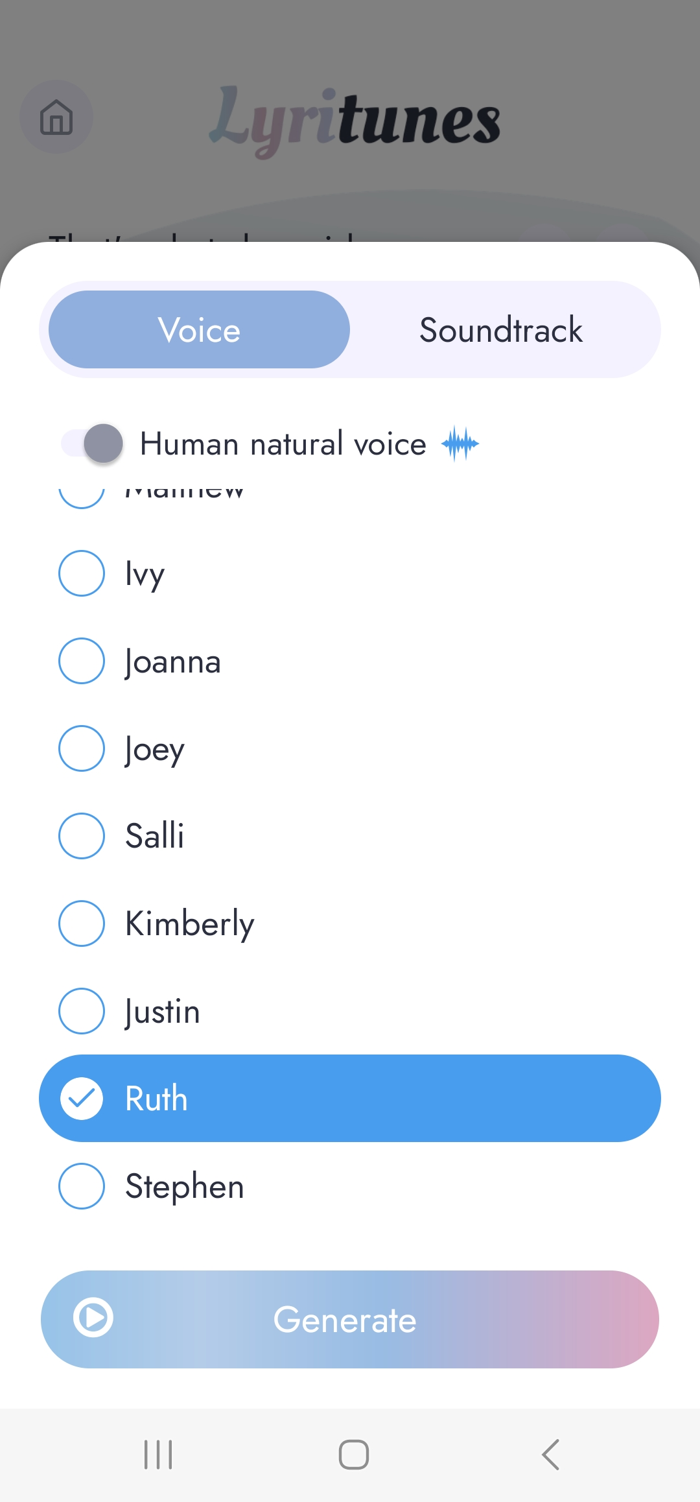Select the partially hidden Matthew voice option
The image size is (700, 1502).
[x=82, y=494]
